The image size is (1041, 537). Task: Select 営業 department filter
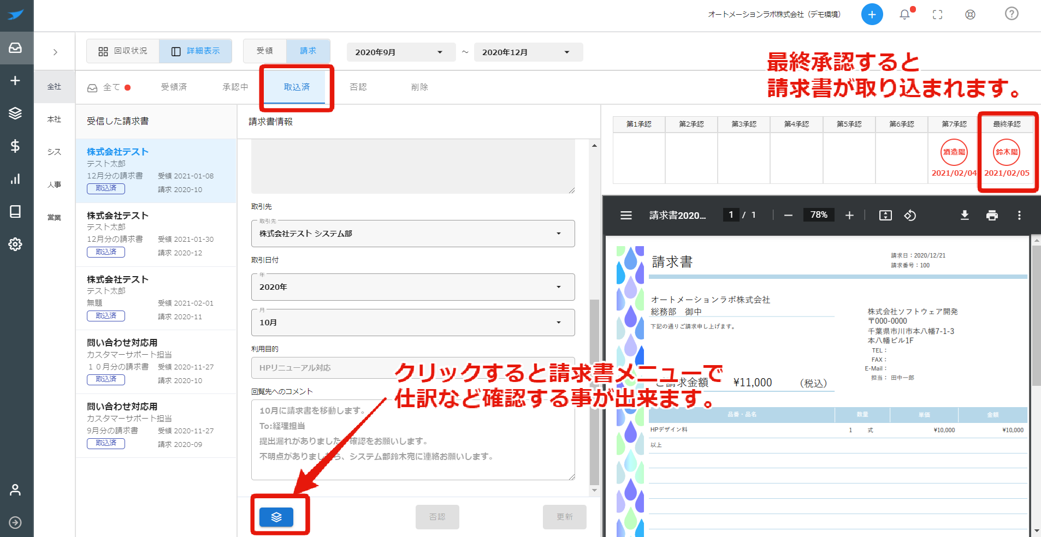(54, 218)
